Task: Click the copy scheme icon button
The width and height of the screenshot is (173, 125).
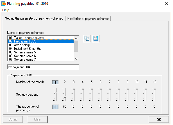Action: click(x=87, y=39)
